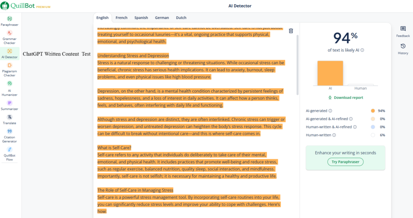Click the 6% Human-written value
This screenshot has width=413, height=218.
(382, 135)
